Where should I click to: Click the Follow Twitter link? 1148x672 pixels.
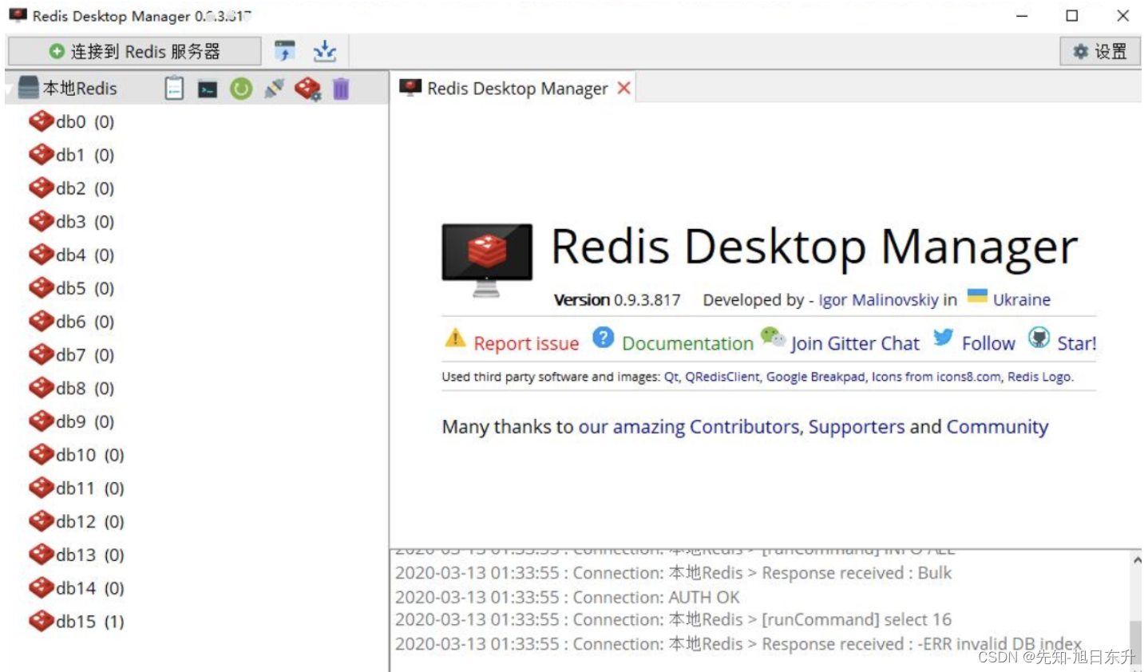point(988,343)
